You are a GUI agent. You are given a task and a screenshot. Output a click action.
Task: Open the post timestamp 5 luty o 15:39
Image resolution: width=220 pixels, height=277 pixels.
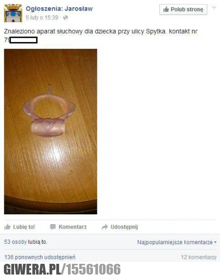42,18
